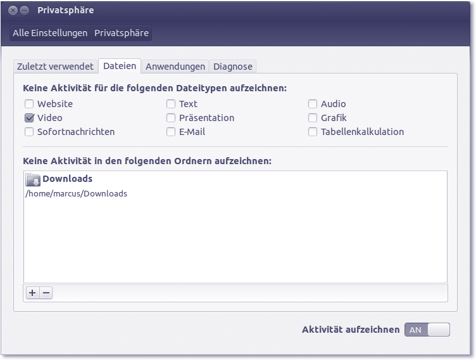Viewport: 476px width, 360px height.
Task: Go to the Diagnose tab
Action: pos(232,67)
